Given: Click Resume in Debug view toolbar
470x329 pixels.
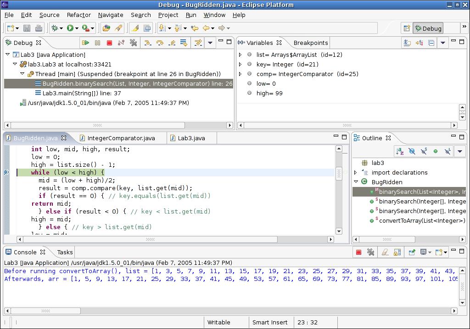Looking at the screenshot, I should [x=85, y=43].
